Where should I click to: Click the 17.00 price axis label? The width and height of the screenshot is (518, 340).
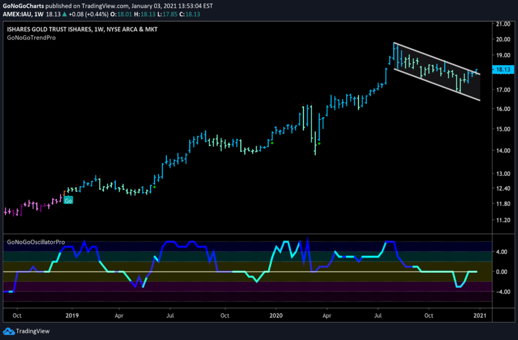(503, 90)
